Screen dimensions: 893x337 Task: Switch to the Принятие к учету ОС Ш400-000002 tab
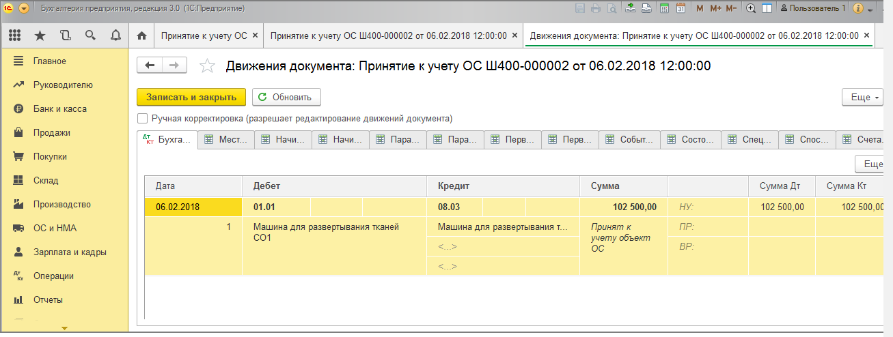389,35
